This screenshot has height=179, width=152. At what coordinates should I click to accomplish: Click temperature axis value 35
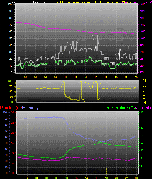pos(142,120)
